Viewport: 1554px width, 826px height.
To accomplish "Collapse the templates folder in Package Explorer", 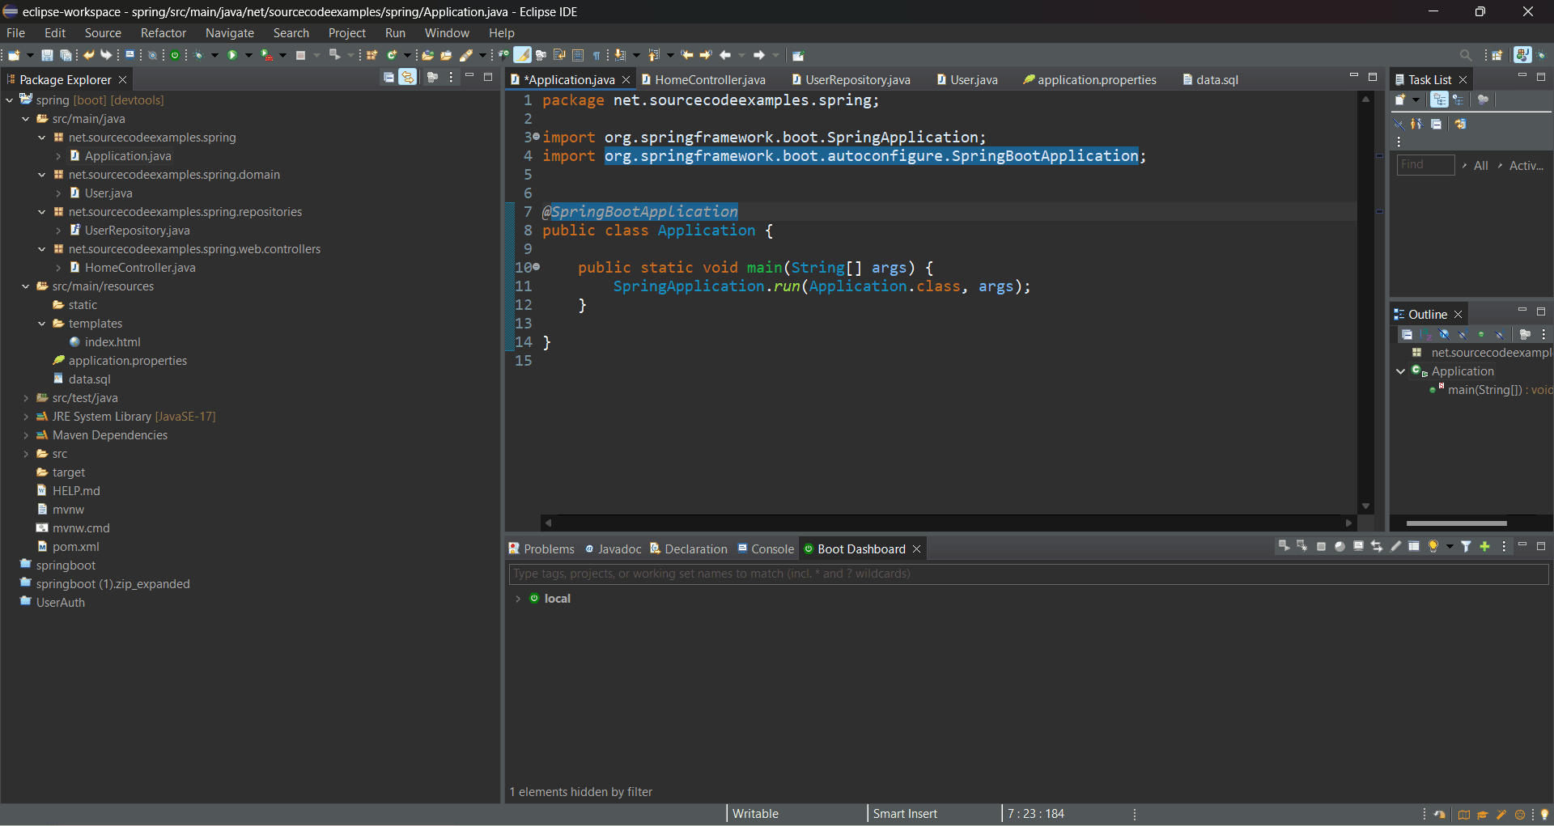I will [x=42, y=324].
